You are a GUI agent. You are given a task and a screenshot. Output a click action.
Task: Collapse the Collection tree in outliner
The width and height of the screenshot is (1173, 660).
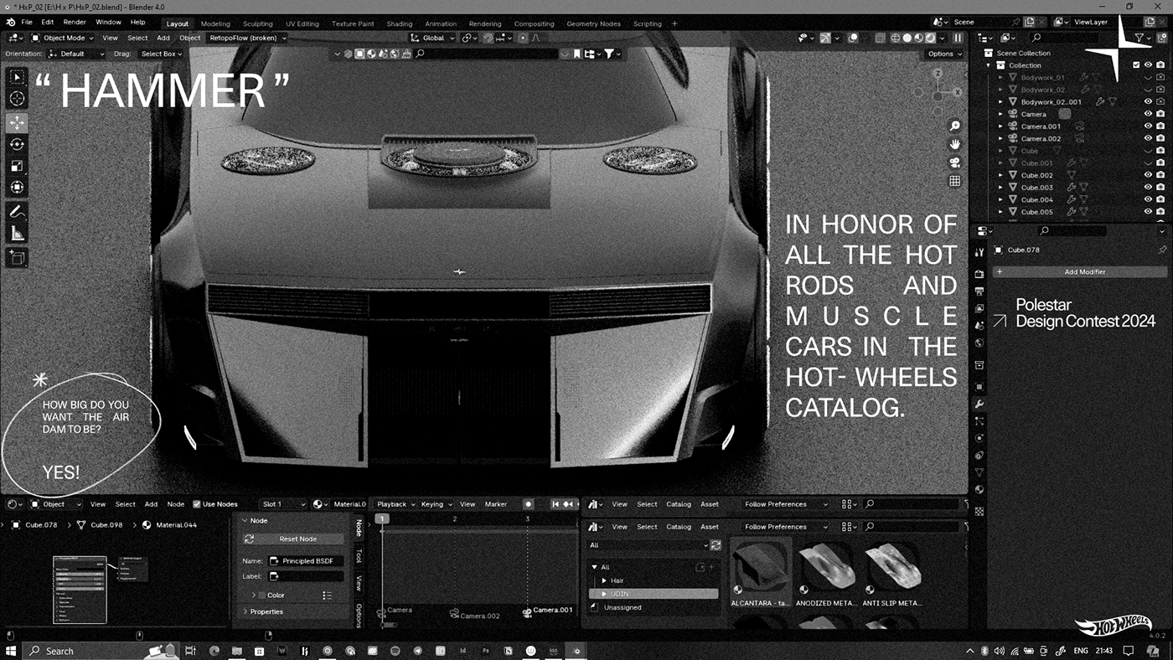pos(989,65)
